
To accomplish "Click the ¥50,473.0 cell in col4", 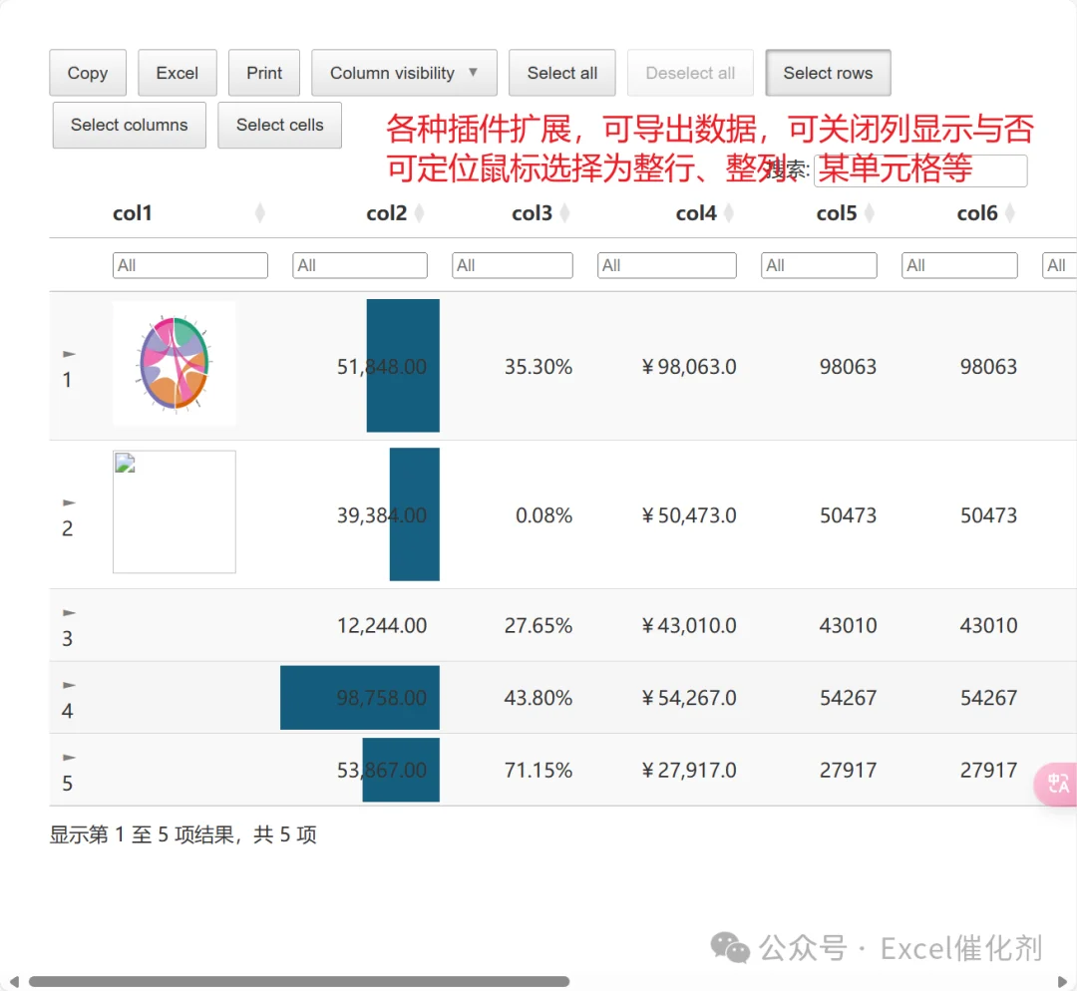I will coord(688,515).
